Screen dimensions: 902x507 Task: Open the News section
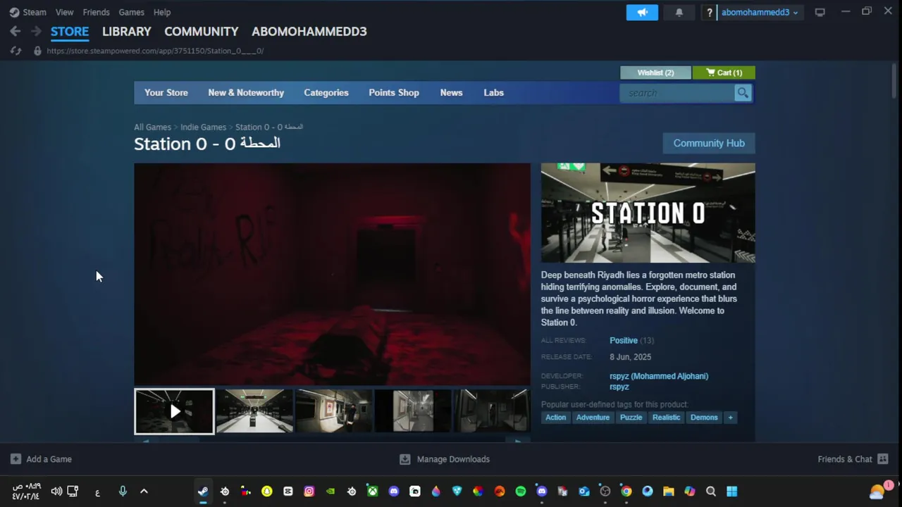click(452, 93)
